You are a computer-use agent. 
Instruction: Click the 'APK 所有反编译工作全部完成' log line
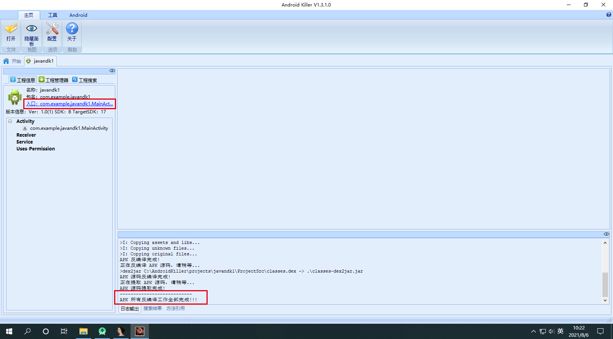(x=158, y=300)
